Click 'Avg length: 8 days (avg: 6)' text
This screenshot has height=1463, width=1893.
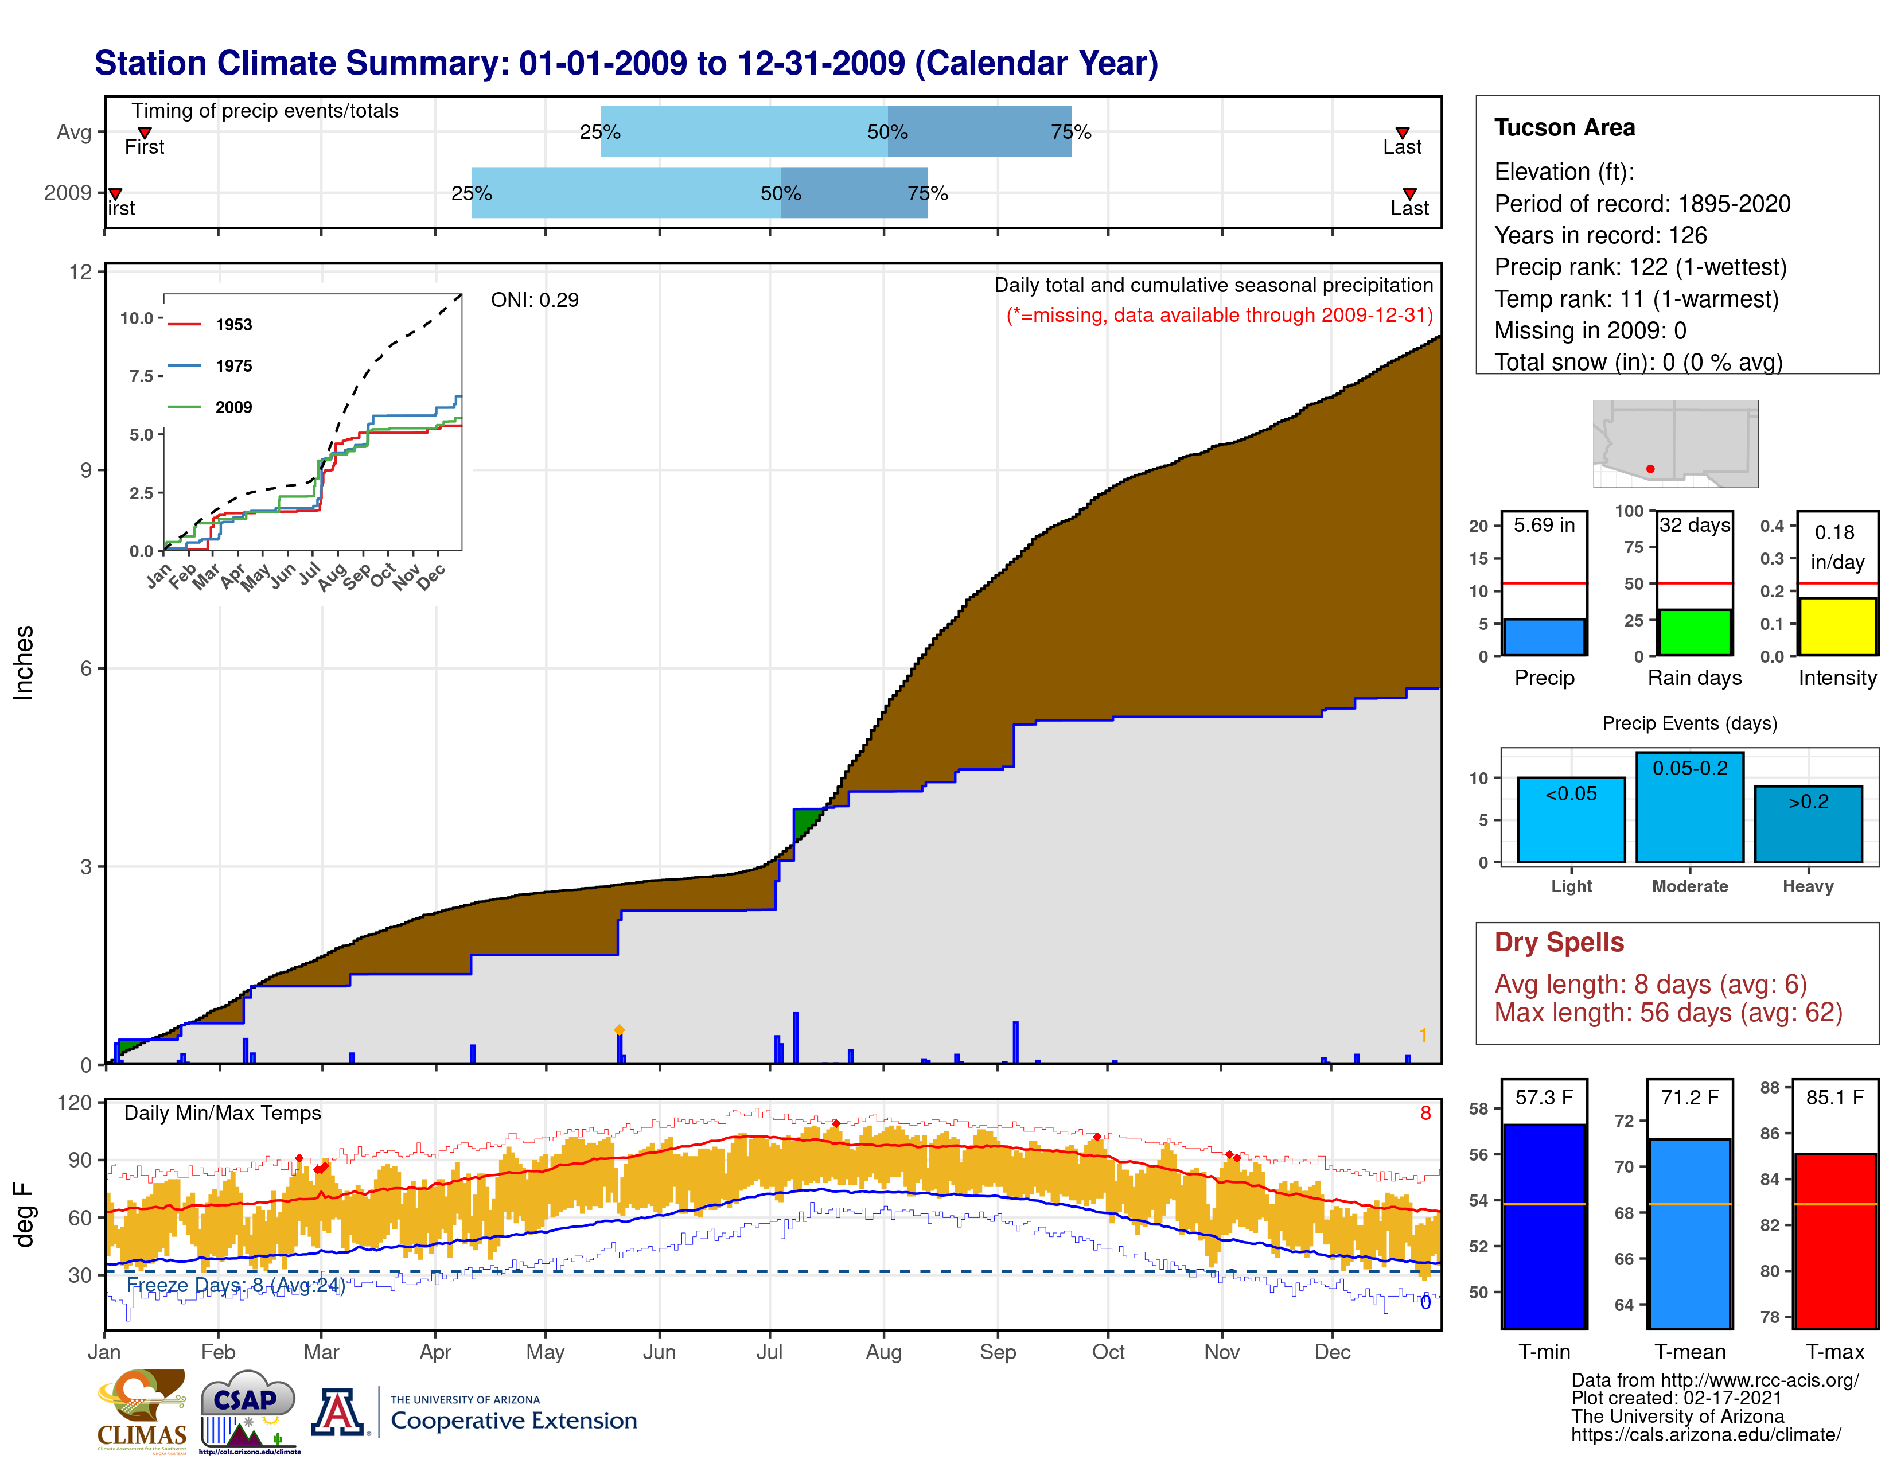click(x=1651, y=985)
